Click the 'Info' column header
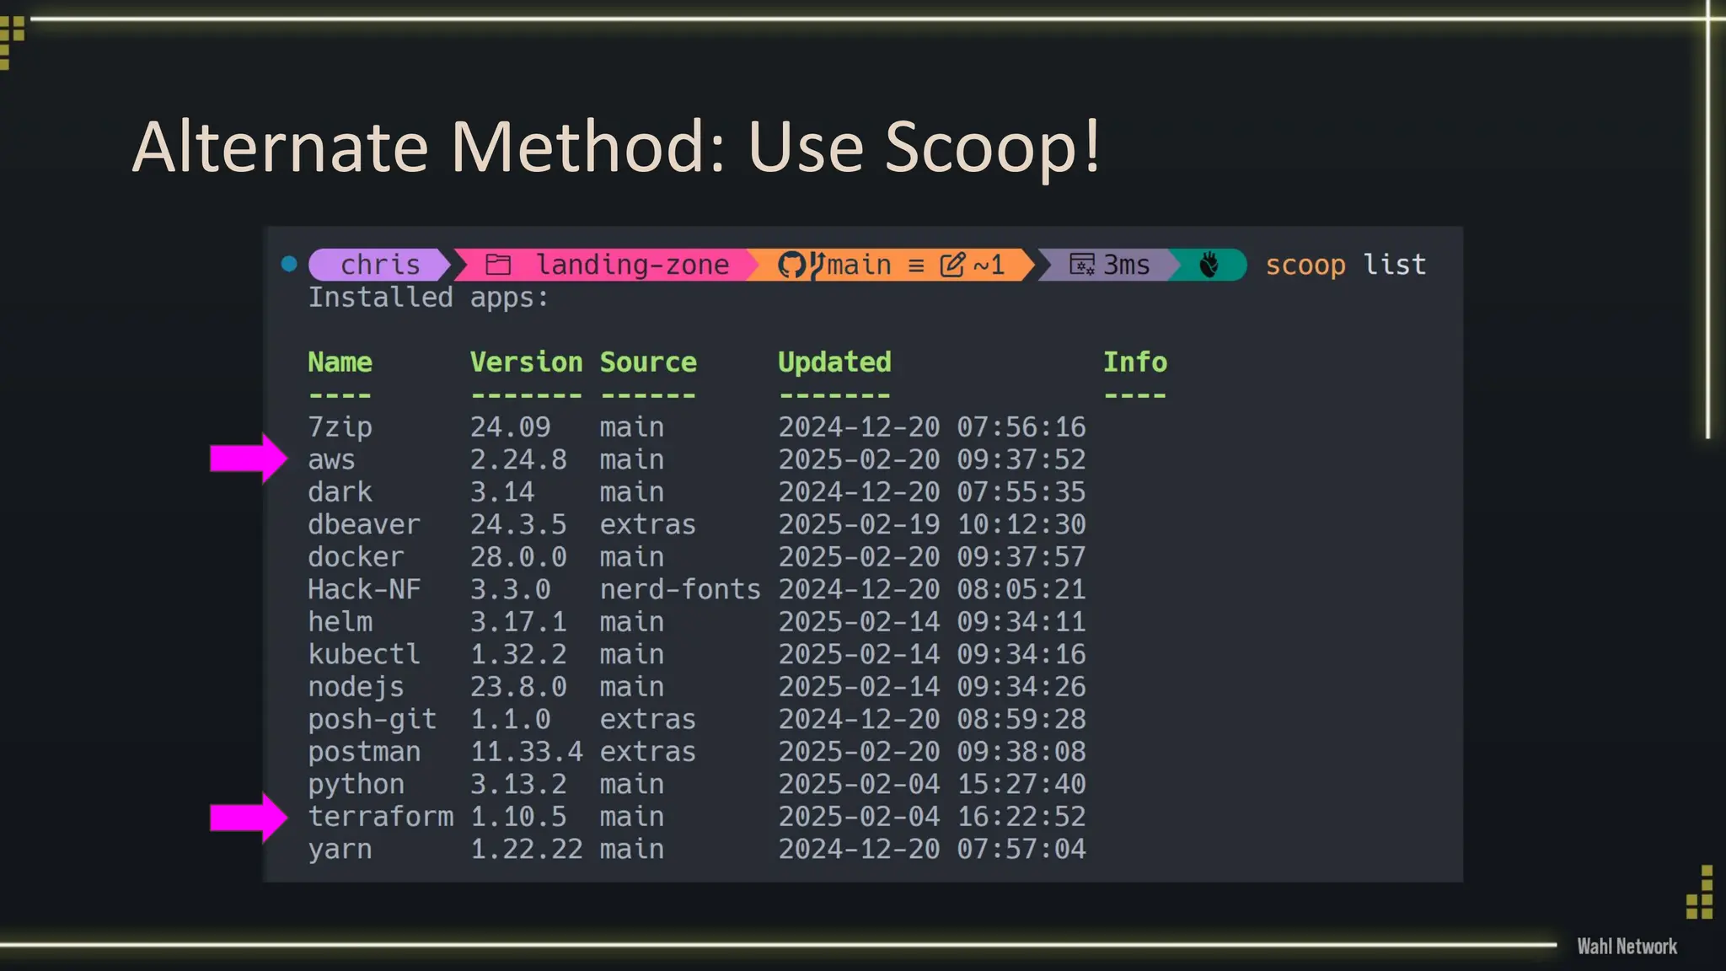The height and width of the screenshot is (971, 1726). coord(1135,362)
